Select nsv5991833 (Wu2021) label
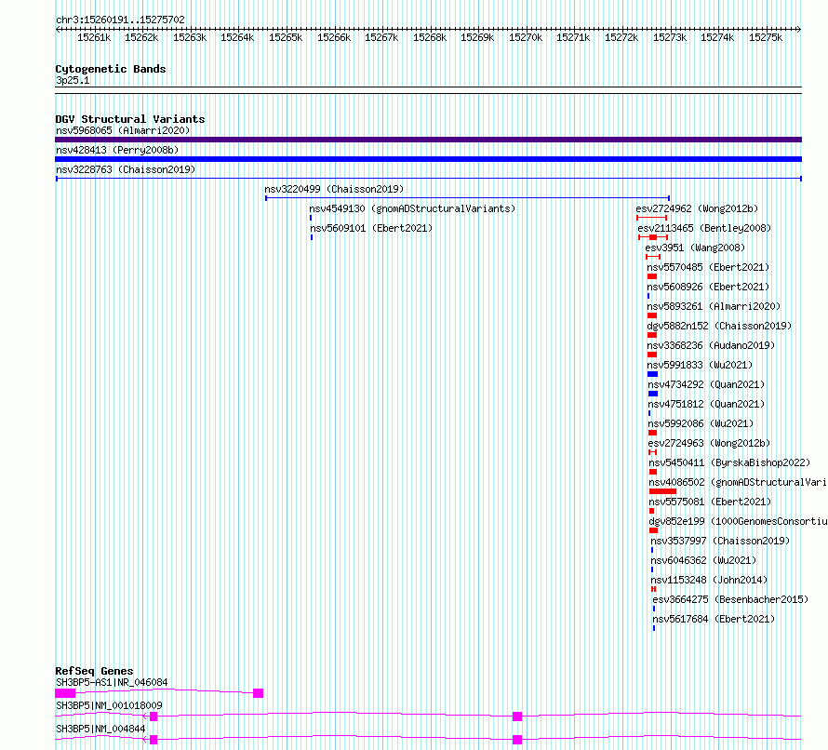Viewport: 828px width, 750px height. [700, 365]
